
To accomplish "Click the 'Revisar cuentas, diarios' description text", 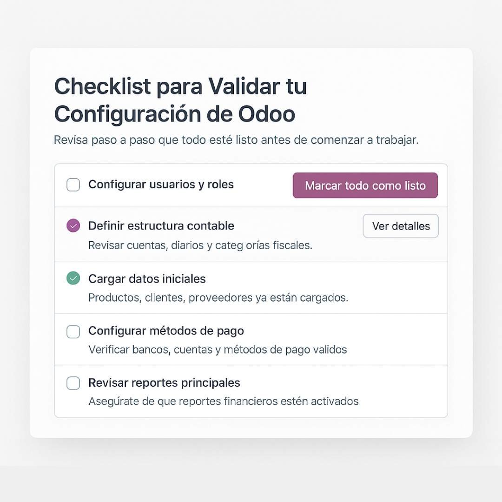I will pos(200,245).
